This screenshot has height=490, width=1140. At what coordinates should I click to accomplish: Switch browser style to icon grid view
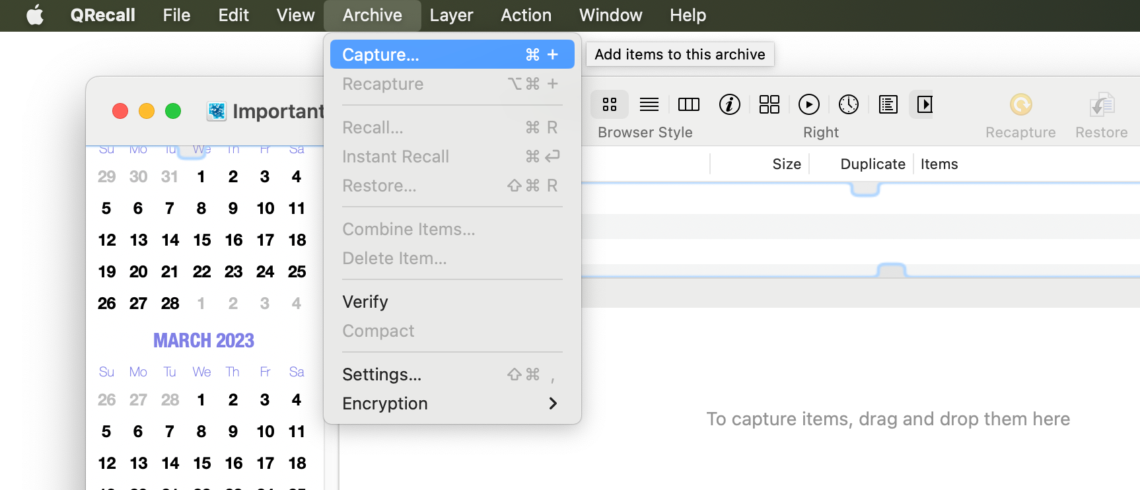610,104
